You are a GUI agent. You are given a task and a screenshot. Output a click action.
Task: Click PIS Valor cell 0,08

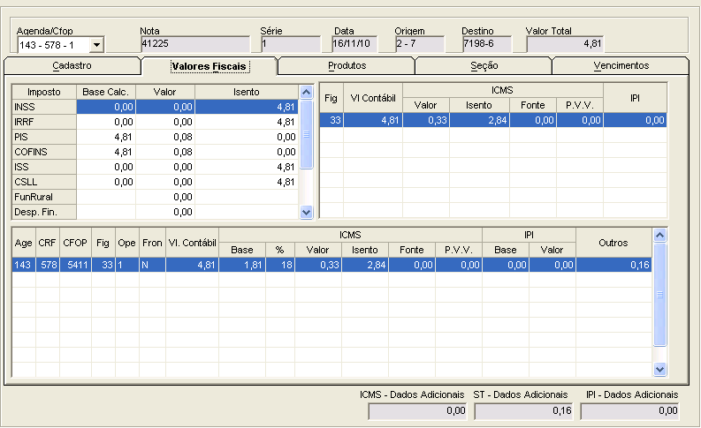click(x=165, y=137)
